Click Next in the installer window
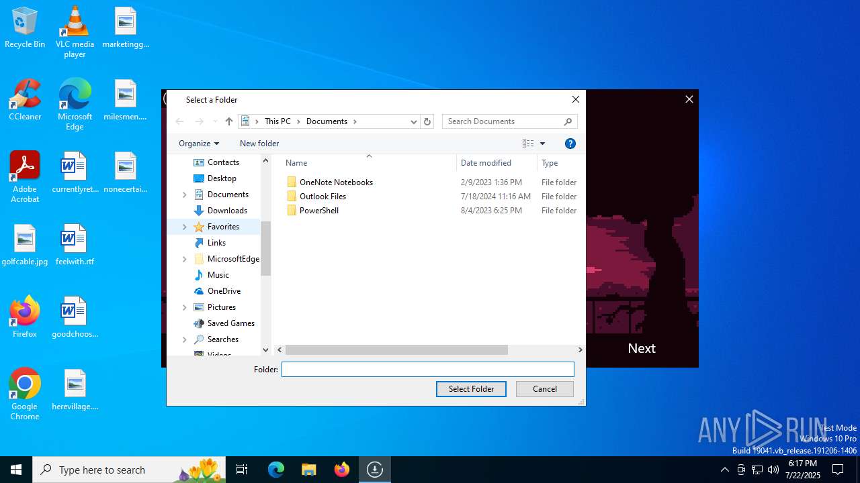Image resolution: width=860 pixels, height=483 pixels. tap(642, 348)
